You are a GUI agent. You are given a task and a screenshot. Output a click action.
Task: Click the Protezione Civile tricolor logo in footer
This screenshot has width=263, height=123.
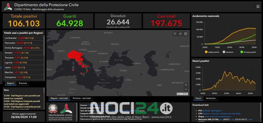click(66, 109)
